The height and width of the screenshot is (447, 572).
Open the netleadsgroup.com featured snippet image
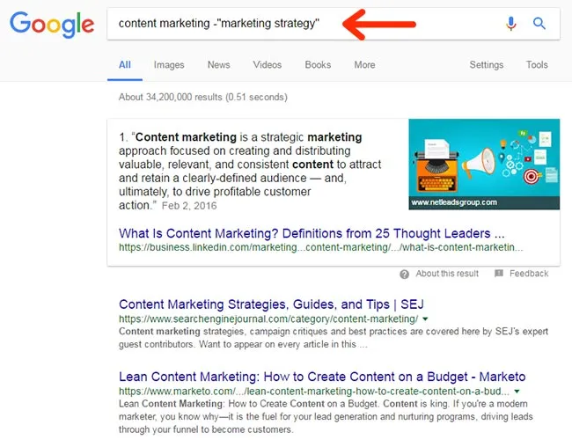click(x=484, y=165)
